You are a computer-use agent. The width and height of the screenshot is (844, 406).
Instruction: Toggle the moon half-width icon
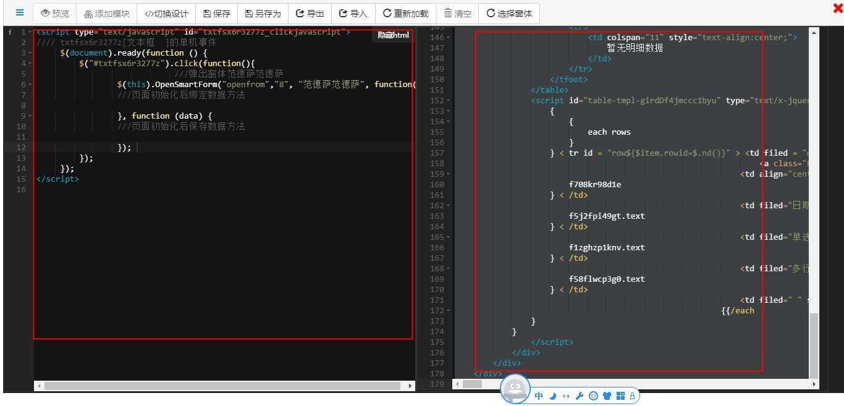tap(553, 396)
